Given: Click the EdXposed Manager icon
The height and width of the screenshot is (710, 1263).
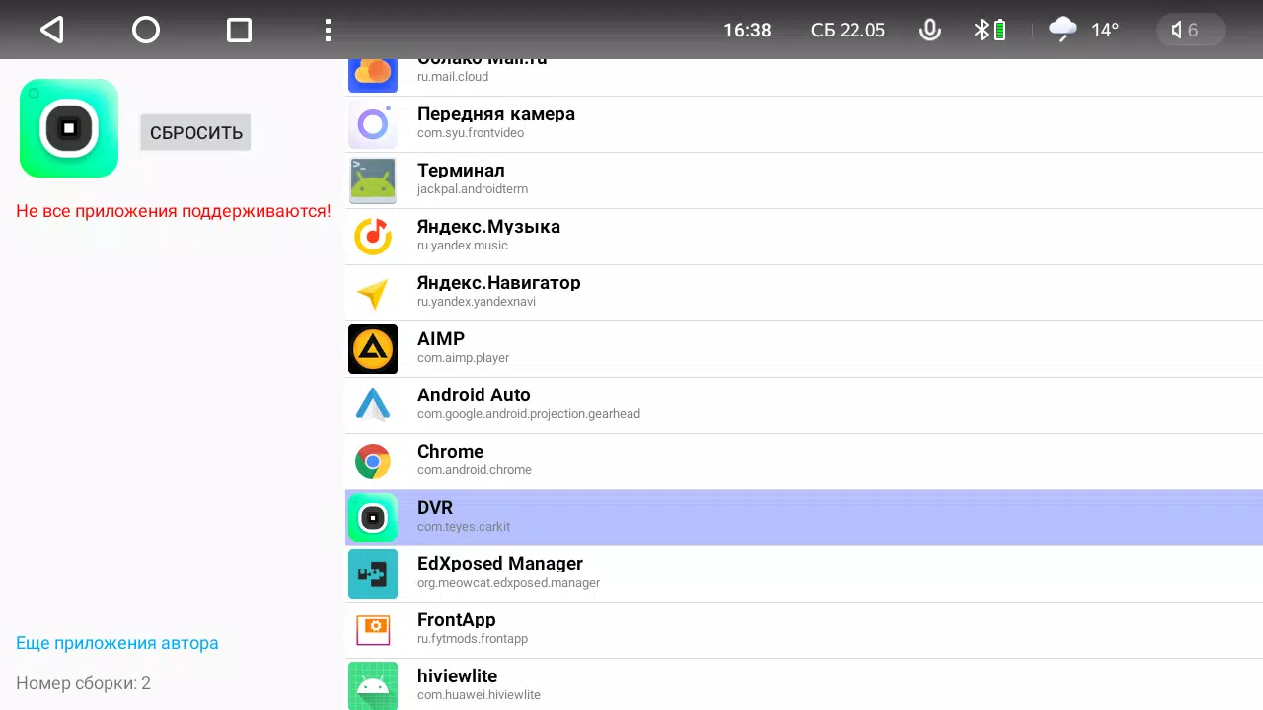Looking at the screenshot, I should click(373, 574).
